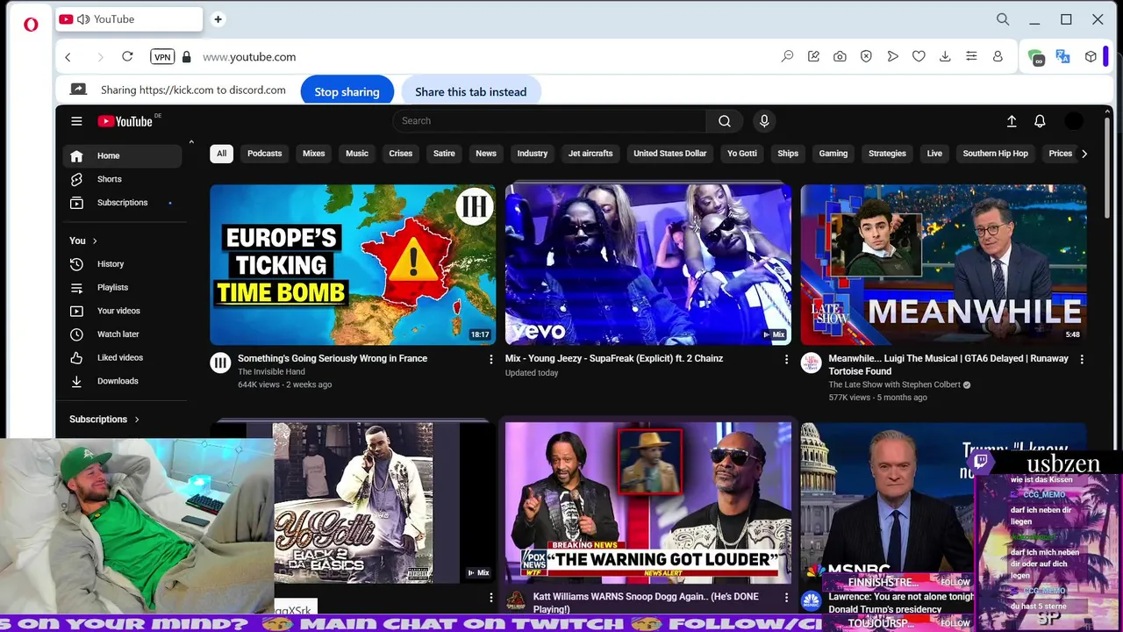Go back with the browser back arrow
1123x632 pixels.
[68, 57]
